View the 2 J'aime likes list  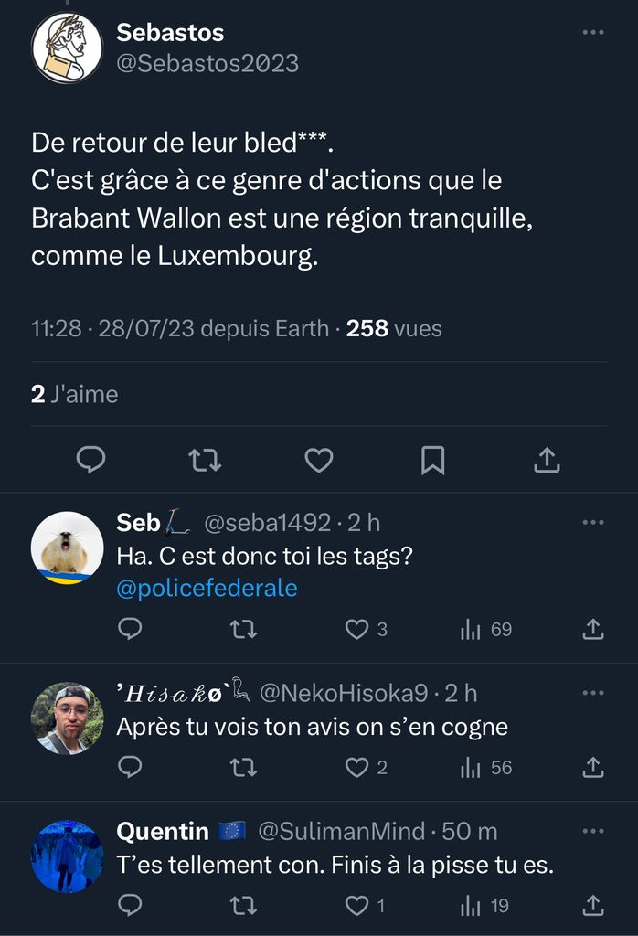(x=75, y=394)
